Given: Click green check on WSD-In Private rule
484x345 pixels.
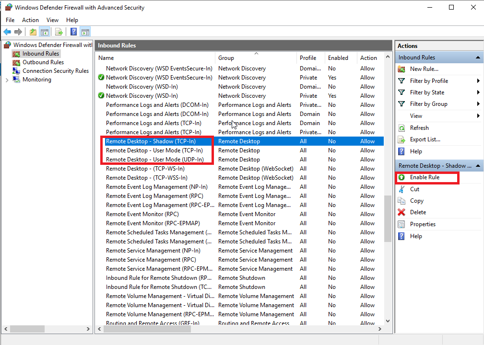Looking at the screenshot, I should click(x=101, y=95).
